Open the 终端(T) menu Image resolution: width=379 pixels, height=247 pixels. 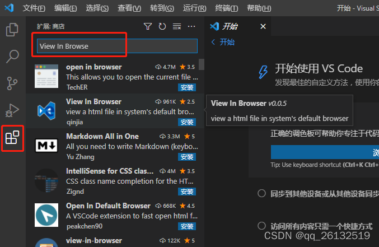click(x=227, y=8)
